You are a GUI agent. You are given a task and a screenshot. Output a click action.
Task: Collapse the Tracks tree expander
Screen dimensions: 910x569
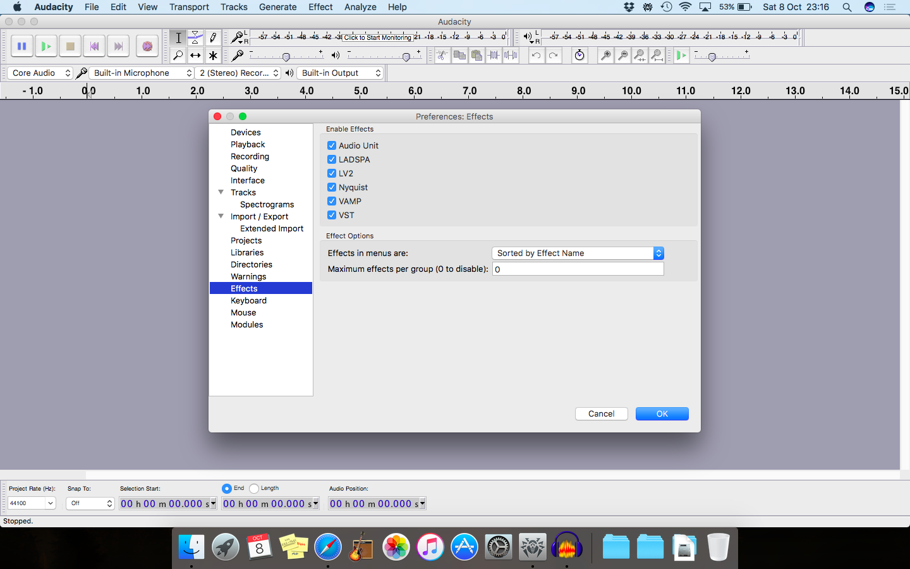point(221,192)
